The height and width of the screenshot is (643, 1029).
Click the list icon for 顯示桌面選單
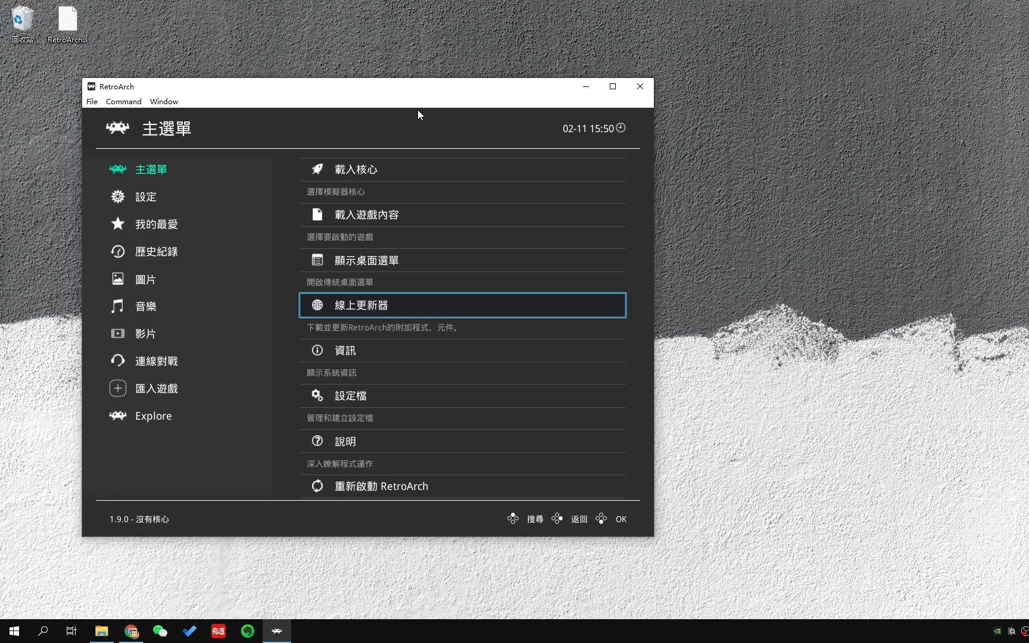coord(317,260)
